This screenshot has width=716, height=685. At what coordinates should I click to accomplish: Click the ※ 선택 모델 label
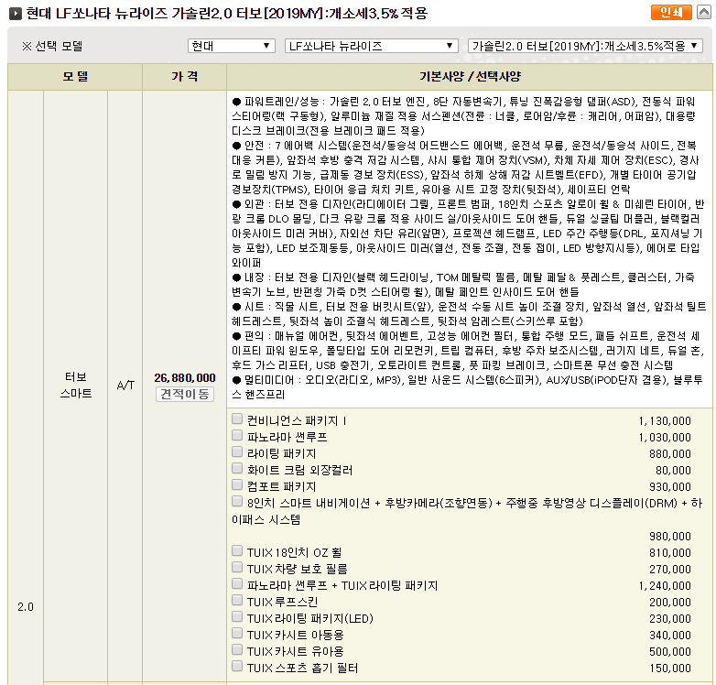tap(52, 46)
